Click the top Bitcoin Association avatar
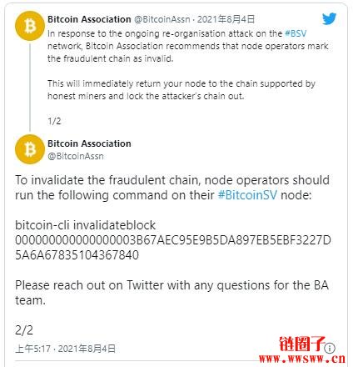Screen dimensions: 353x367 coord(30,26)
